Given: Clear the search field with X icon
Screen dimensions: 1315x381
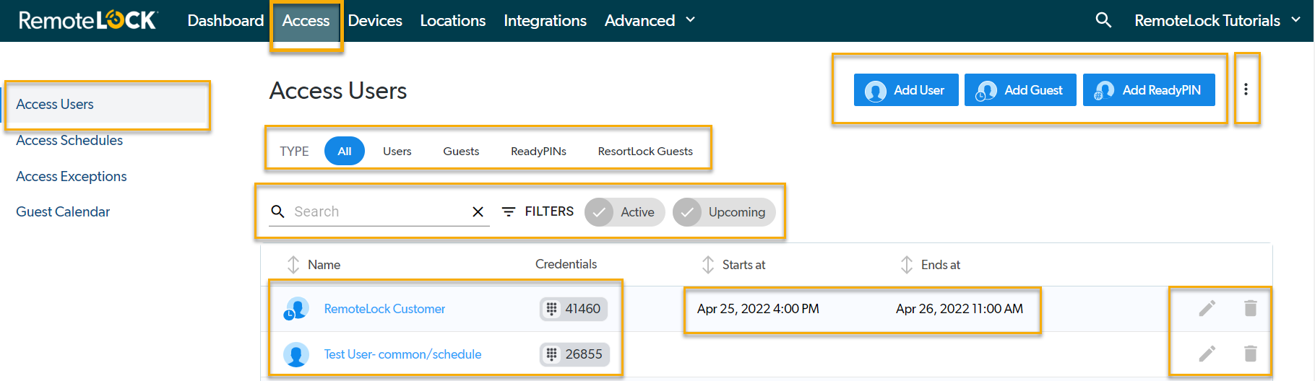Looking at the screenshot, I should click(x=478, y=211).
